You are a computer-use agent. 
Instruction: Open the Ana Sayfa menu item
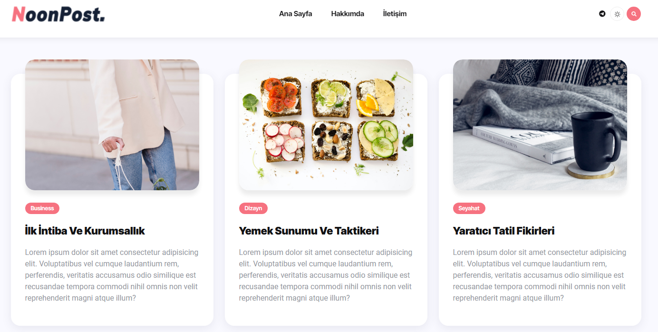coord(295,14)
